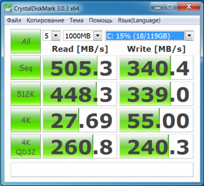Click the 4K read result 27.69
This screenshot has width=204, height=186.
(80, 120)
